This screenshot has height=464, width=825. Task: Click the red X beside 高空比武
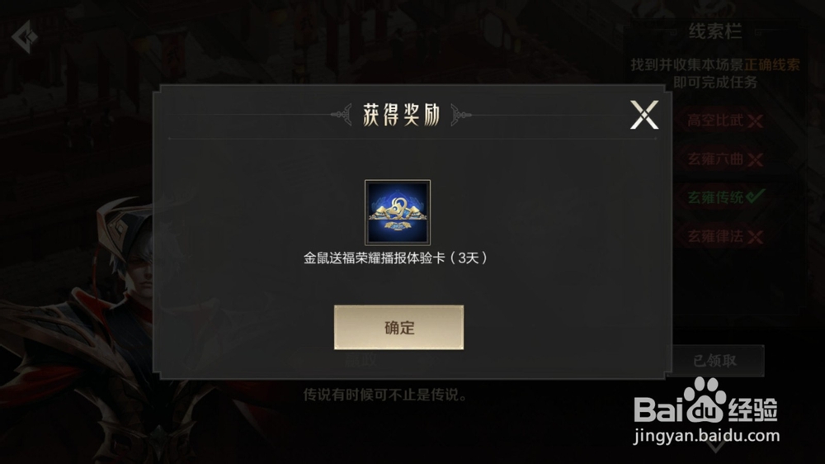(755, 121)
